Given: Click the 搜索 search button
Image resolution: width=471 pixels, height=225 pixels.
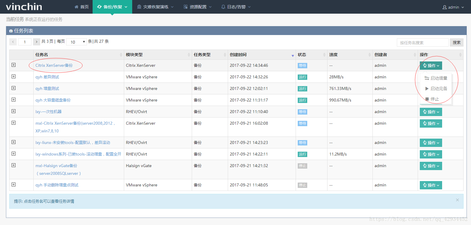Looking at the screenshot, I should [456, 42].
